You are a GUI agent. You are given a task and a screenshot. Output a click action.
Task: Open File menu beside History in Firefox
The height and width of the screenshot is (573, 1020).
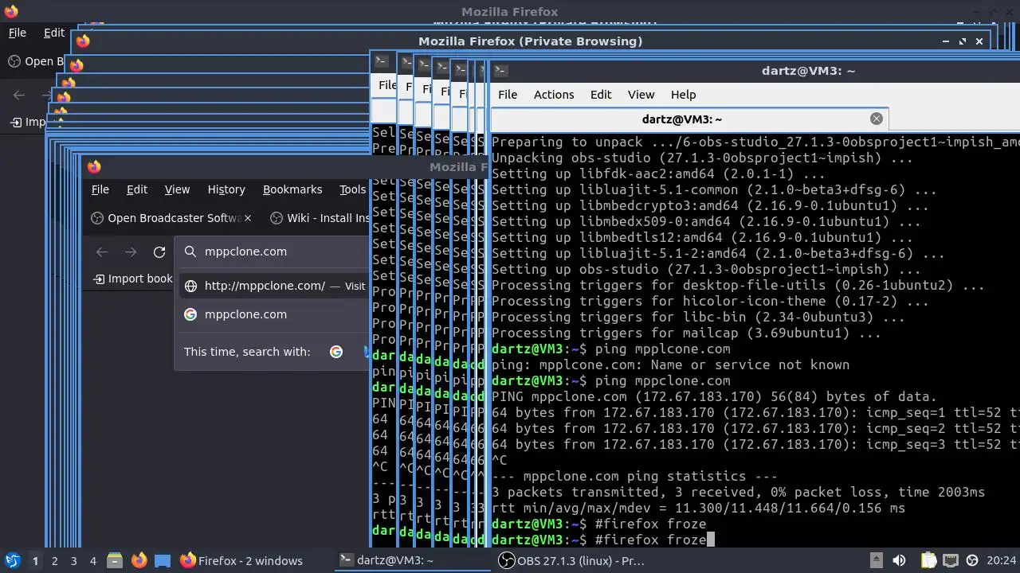pos(100,189)
